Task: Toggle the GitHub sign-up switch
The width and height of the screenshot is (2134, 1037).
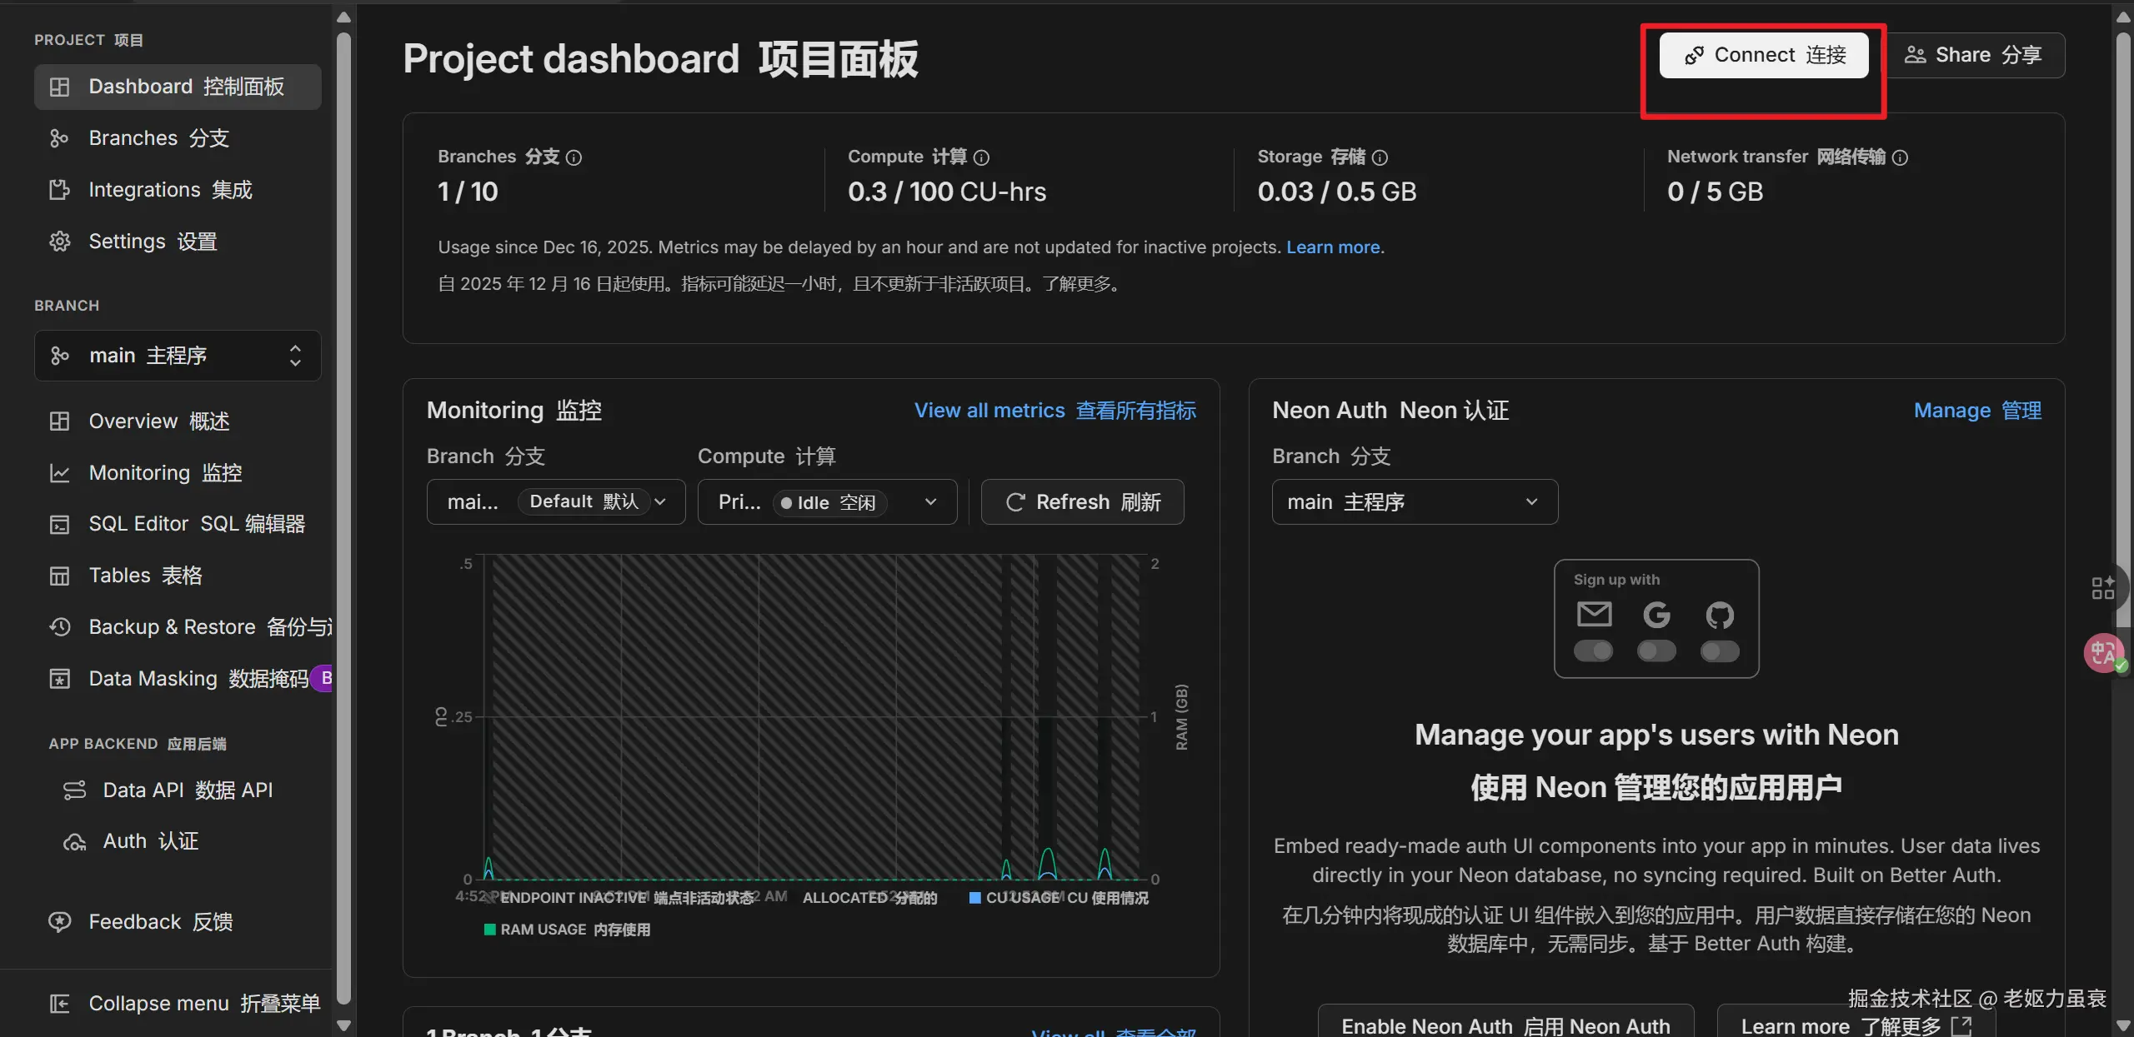Action: 1720,651
